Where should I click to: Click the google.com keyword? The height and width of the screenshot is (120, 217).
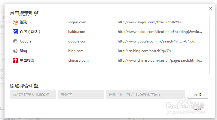pyautogui.click(x=78, y=41)
